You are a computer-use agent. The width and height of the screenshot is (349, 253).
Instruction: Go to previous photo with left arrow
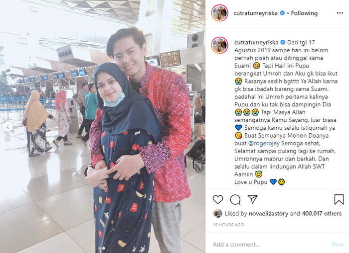pos(7,127)
